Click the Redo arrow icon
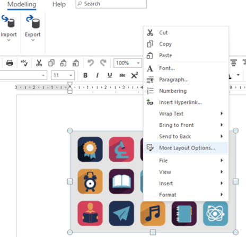The image size is (246, 237). pos(103,63)
